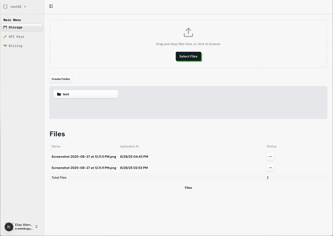This screenshot has height=236, width=333.
Task: Click the upload arrow icon
Action: pos(188,32)
